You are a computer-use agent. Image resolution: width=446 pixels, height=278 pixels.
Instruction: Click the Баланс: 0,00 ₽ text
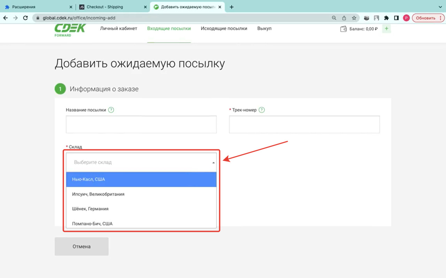pyautogui.click(x=363, y=29)
